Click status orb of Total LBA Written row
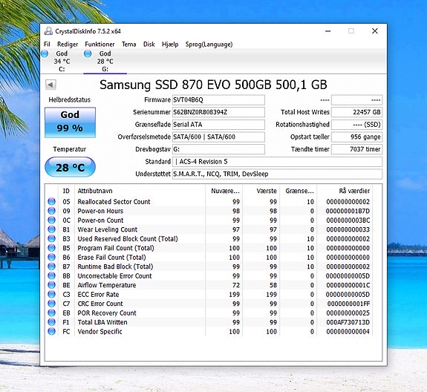Image resolution: width=427 pixels, height=392 pixels. (51, 321)
